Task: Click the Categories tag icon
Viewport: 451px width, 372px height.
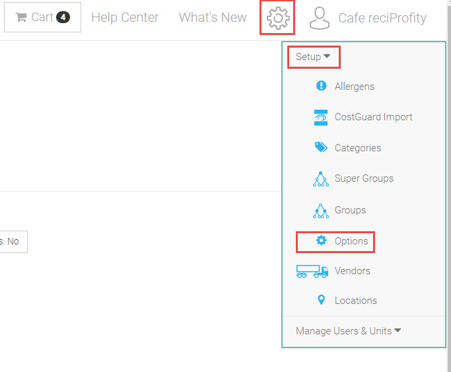Action: [322, 147]
